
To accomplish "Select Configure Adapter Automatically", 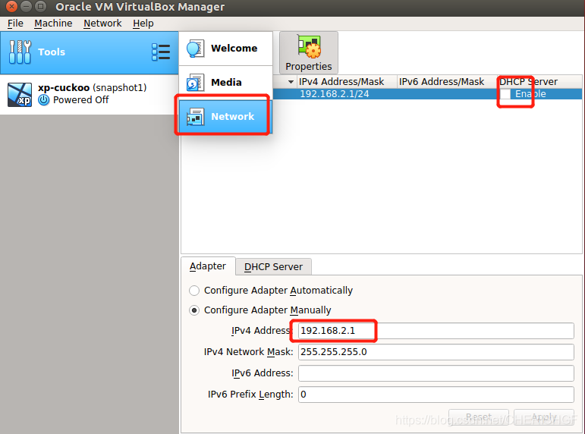I will [x=194, y=291].
